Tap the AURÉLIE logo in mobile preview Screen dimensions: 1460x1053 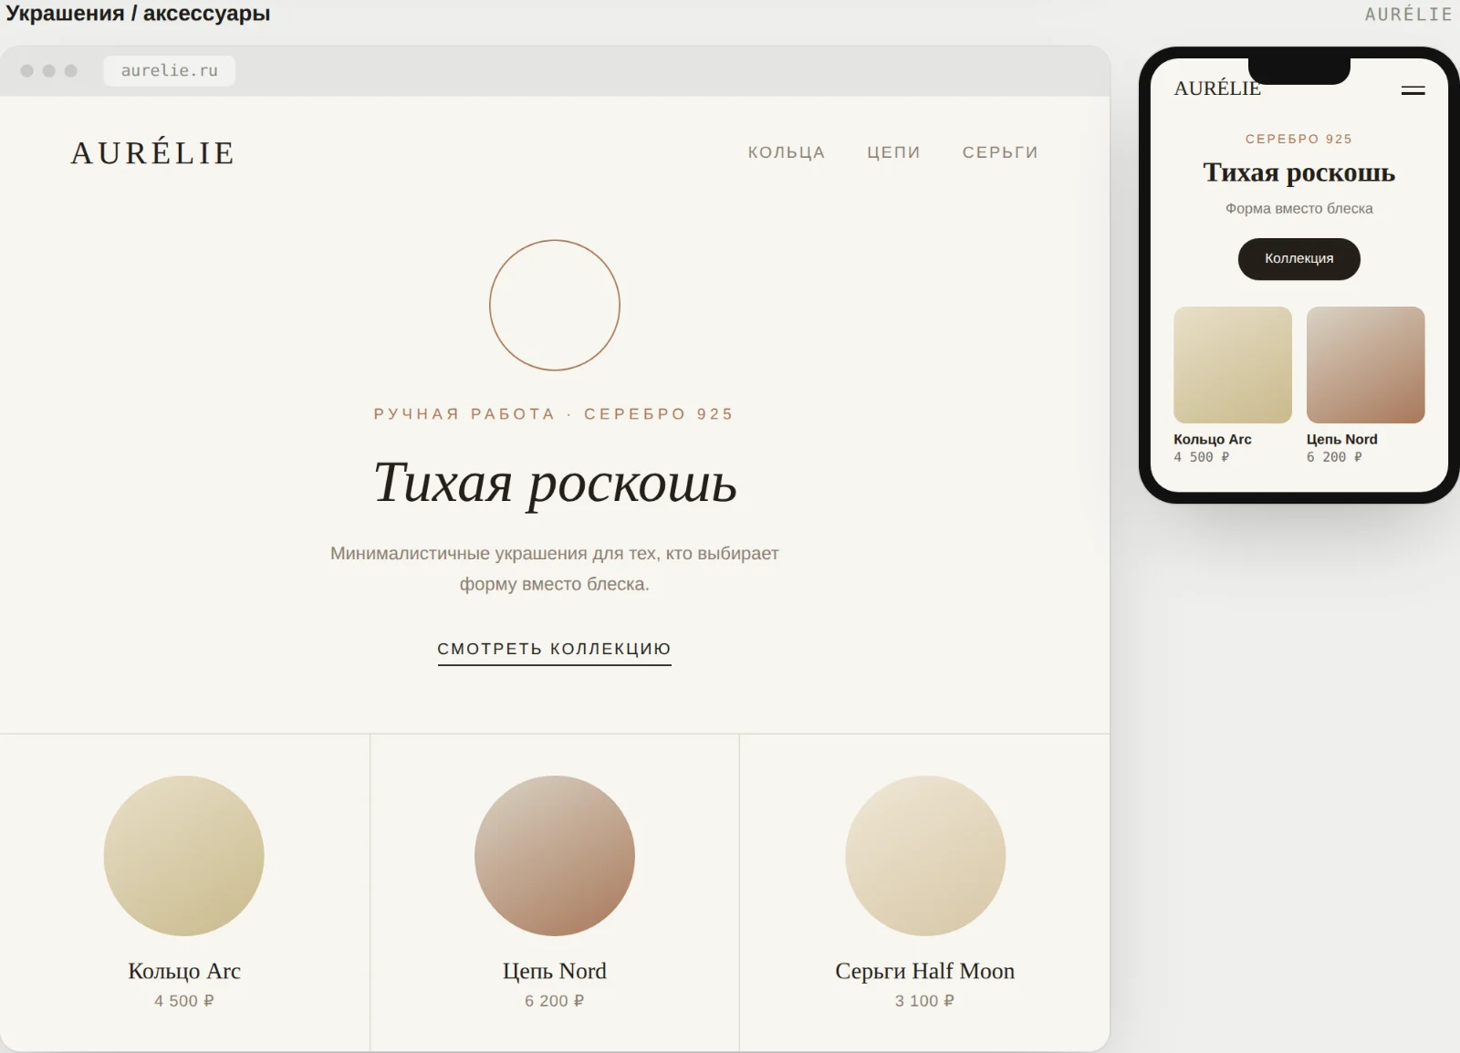pos(1216,89)
